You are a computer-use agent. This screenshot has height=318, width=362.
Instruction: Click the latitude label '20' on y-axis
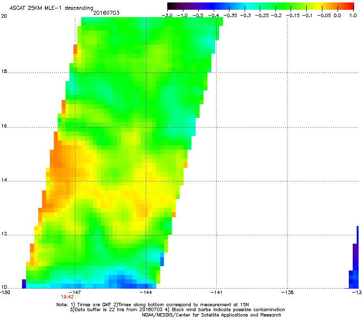click(4, 16)
